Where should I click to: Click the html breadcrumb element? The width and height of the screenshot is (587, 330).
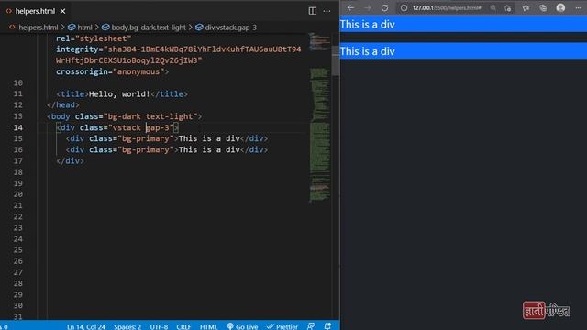[84, 27]
